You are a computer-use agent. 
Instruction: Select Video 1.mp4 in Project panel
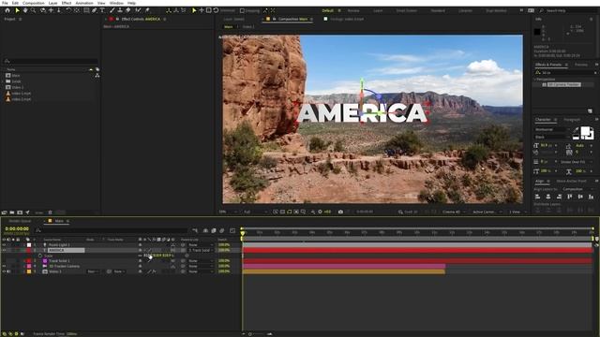tap(21, 94)
